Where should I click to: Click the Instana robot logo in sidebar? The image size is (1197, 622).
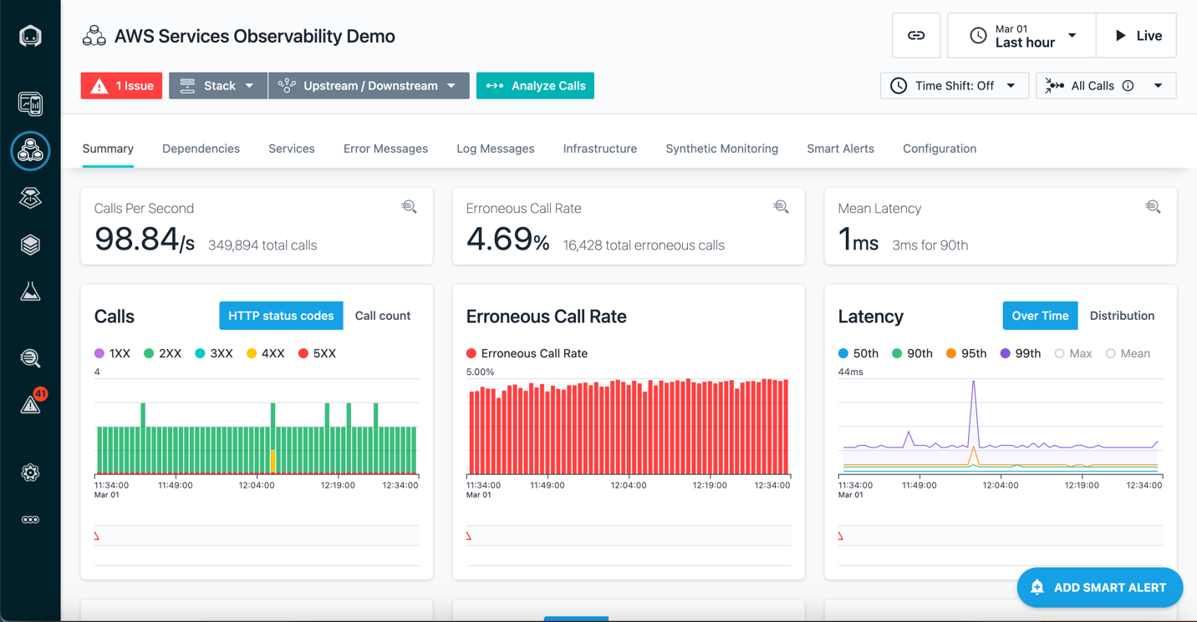[x=30, y=36]
